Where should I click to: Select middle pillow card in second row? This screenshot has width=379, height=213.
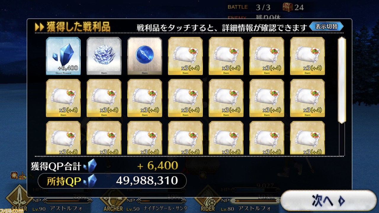[185, 98]
